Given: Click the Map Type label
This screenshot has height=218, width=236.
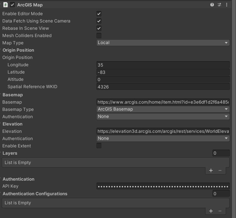Looking at the screenshot, I should (13, 43).
